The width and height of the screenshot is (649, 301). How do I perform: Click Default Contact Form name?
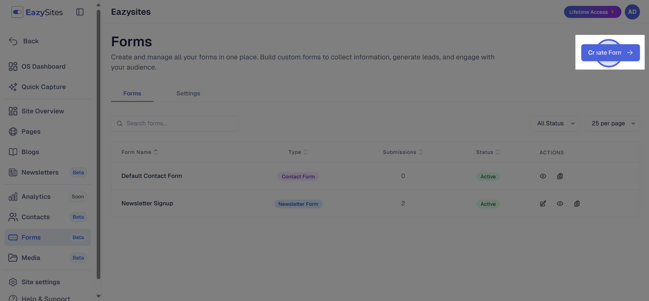(x=152, y=176)
